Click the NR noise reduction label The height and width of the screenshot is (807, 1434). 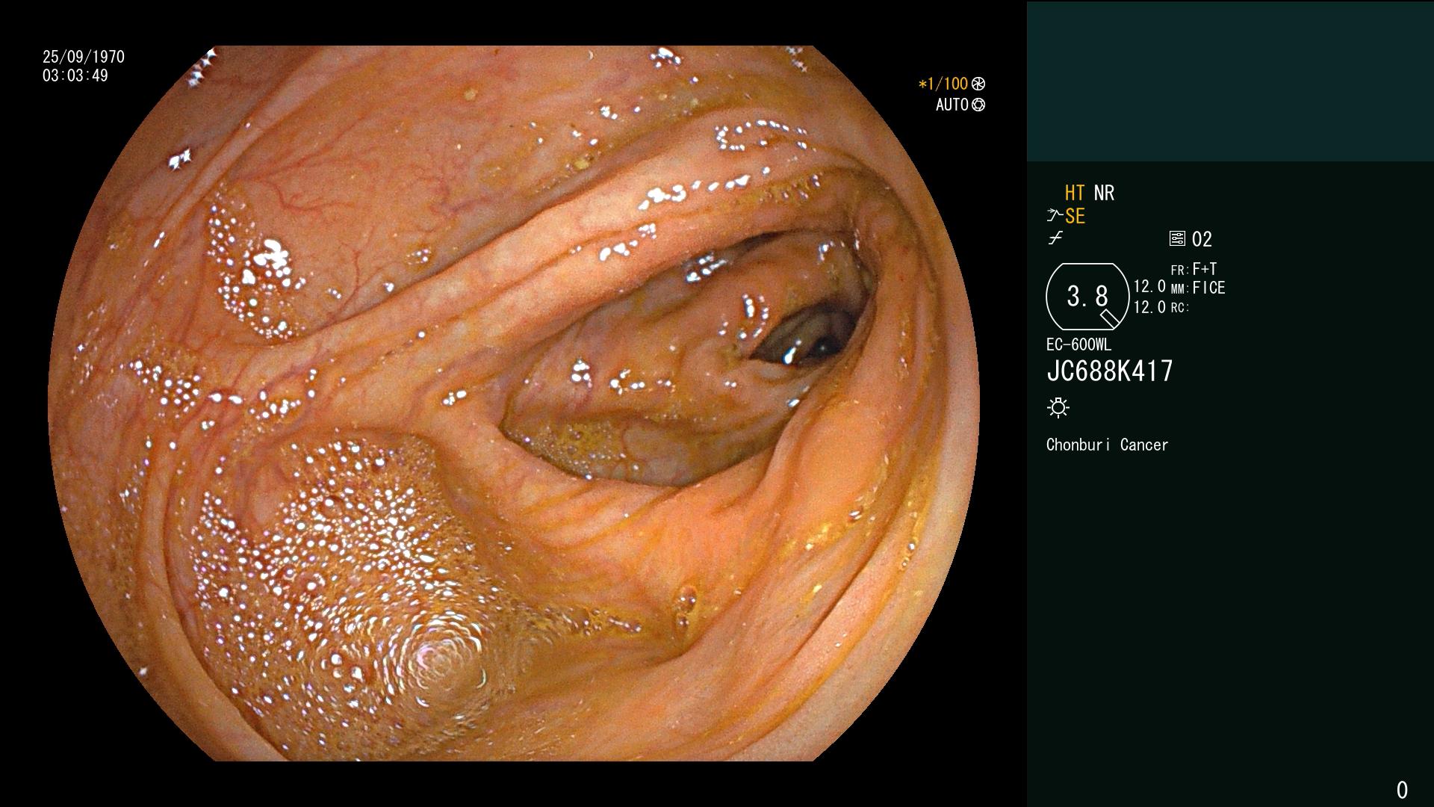1104,193
